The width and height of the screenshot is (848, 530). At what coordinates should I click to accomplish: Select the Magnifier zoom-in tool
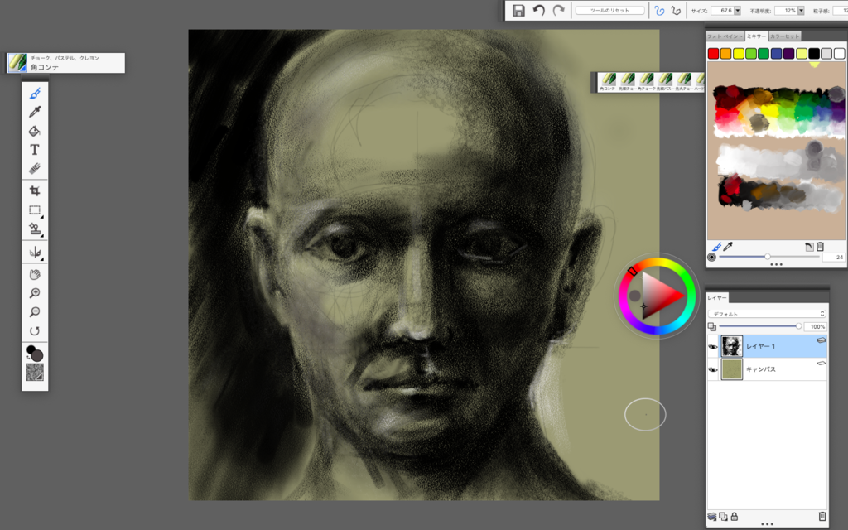35,293
